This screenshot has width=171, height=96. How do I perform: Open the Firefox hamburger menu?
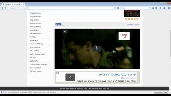(x=169, y=8)
